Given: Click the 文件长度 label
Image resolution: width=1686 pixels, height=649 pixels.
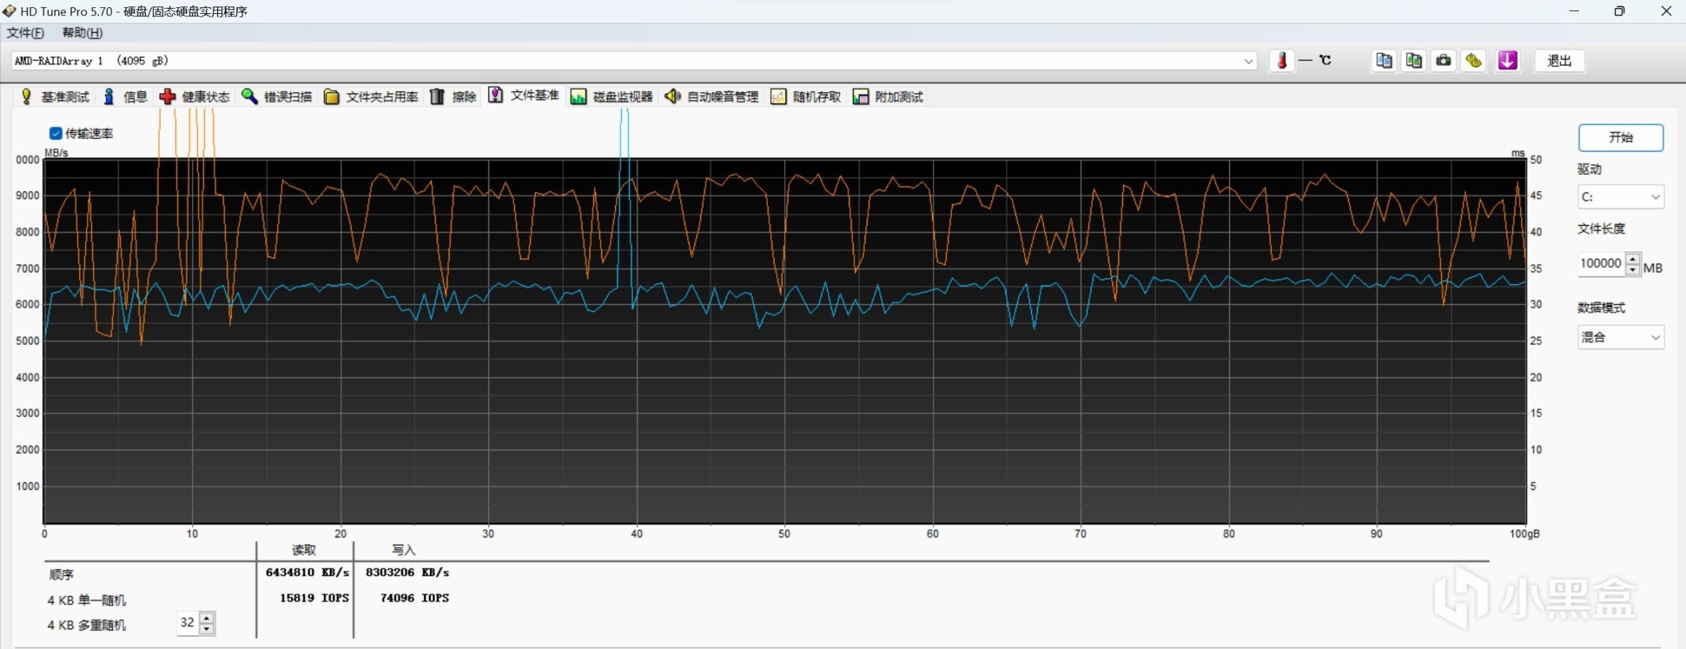Looking at the screenshot, I should (x=1601, y=229).
